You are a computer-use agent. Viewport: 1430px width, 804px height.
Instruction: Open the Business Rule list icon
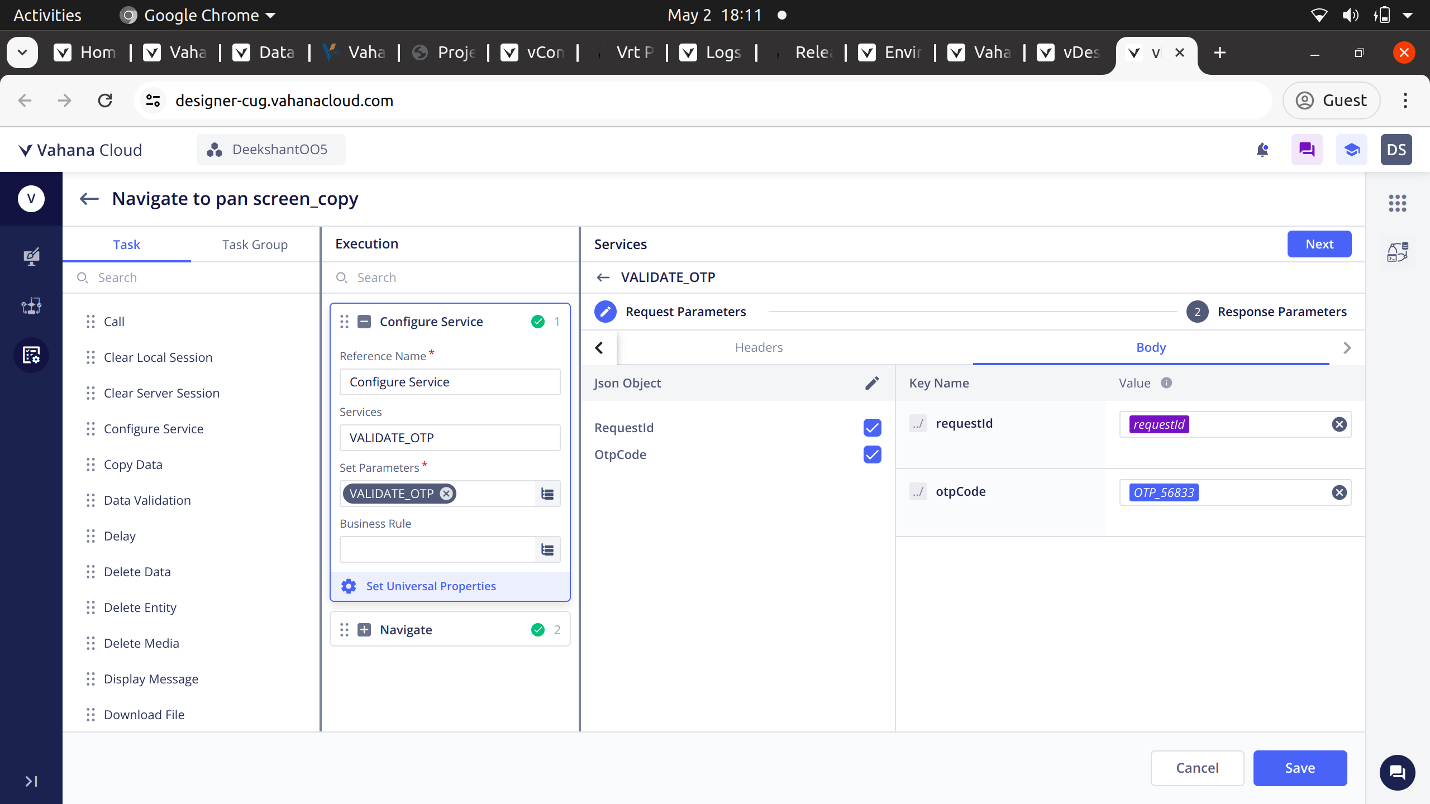tap(547, 550)
